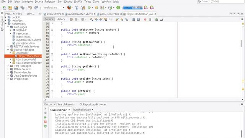Click the Profile Project clock icon
Screen dimensions: 245x138
pos(110,8)
